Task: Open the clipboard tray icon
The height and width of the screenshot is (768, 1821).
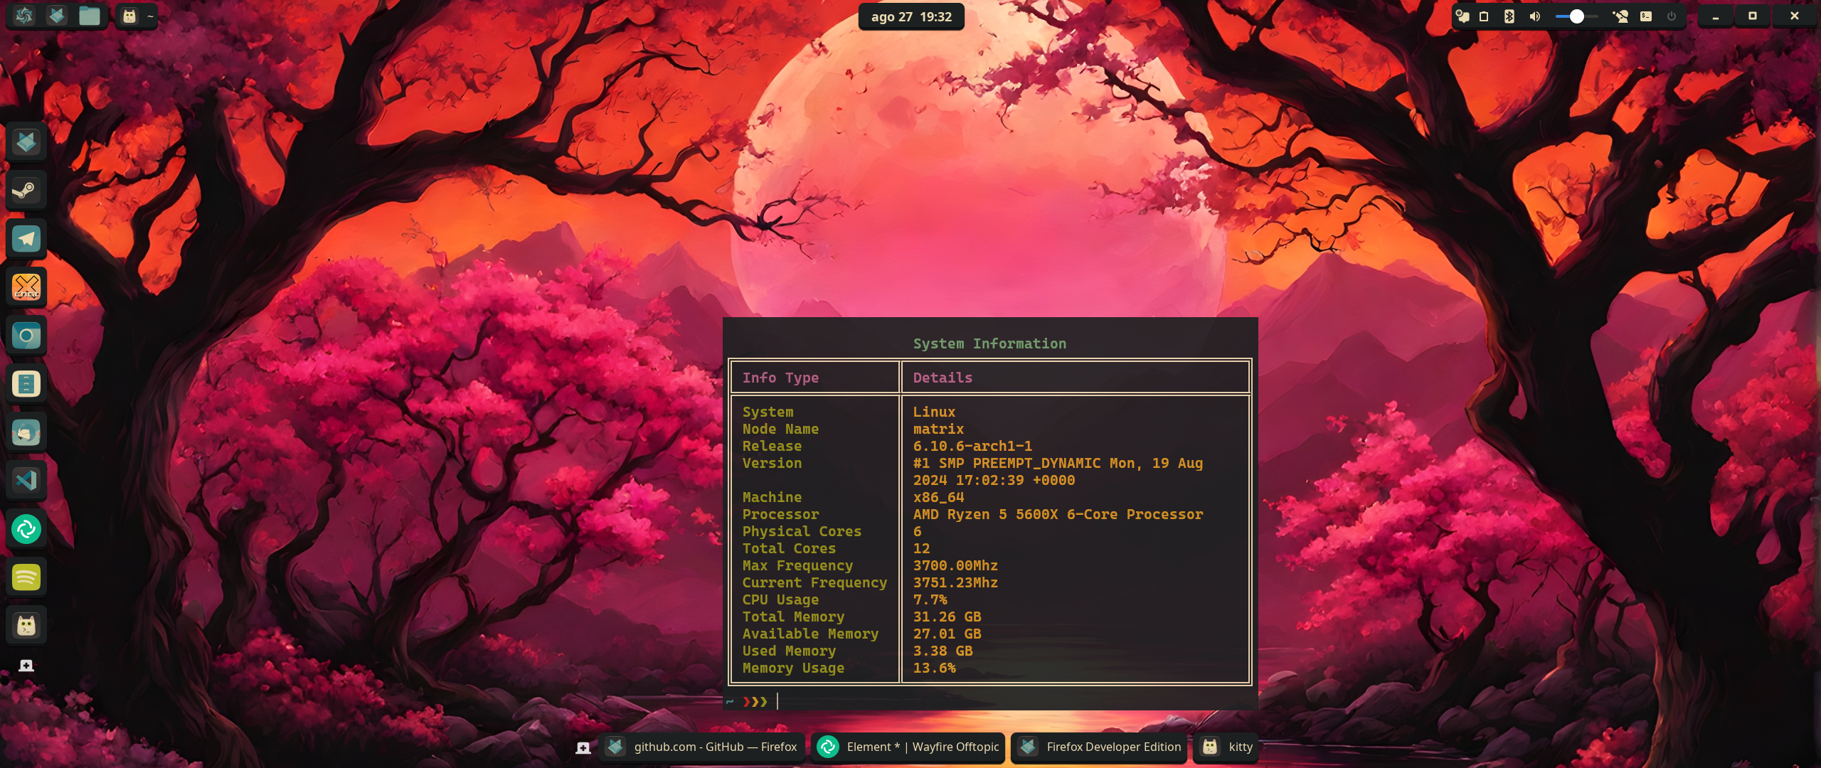Action: 1484,16
